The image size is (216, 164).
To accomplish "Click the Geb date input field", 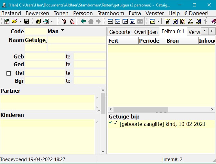I will click(45, 56).
